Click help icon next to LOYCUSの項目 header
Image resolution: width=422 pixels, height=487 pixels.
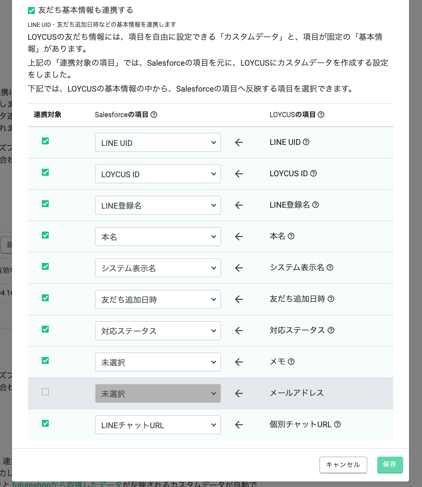pos(321,115)
